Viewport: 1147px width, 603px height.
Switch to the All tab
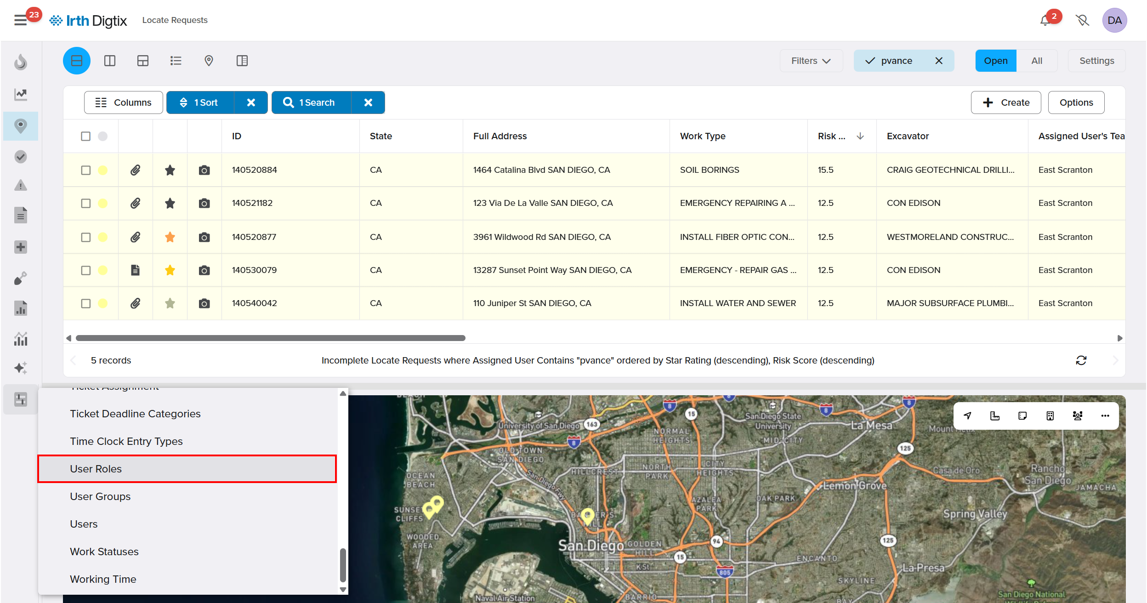click(1036, 61)
